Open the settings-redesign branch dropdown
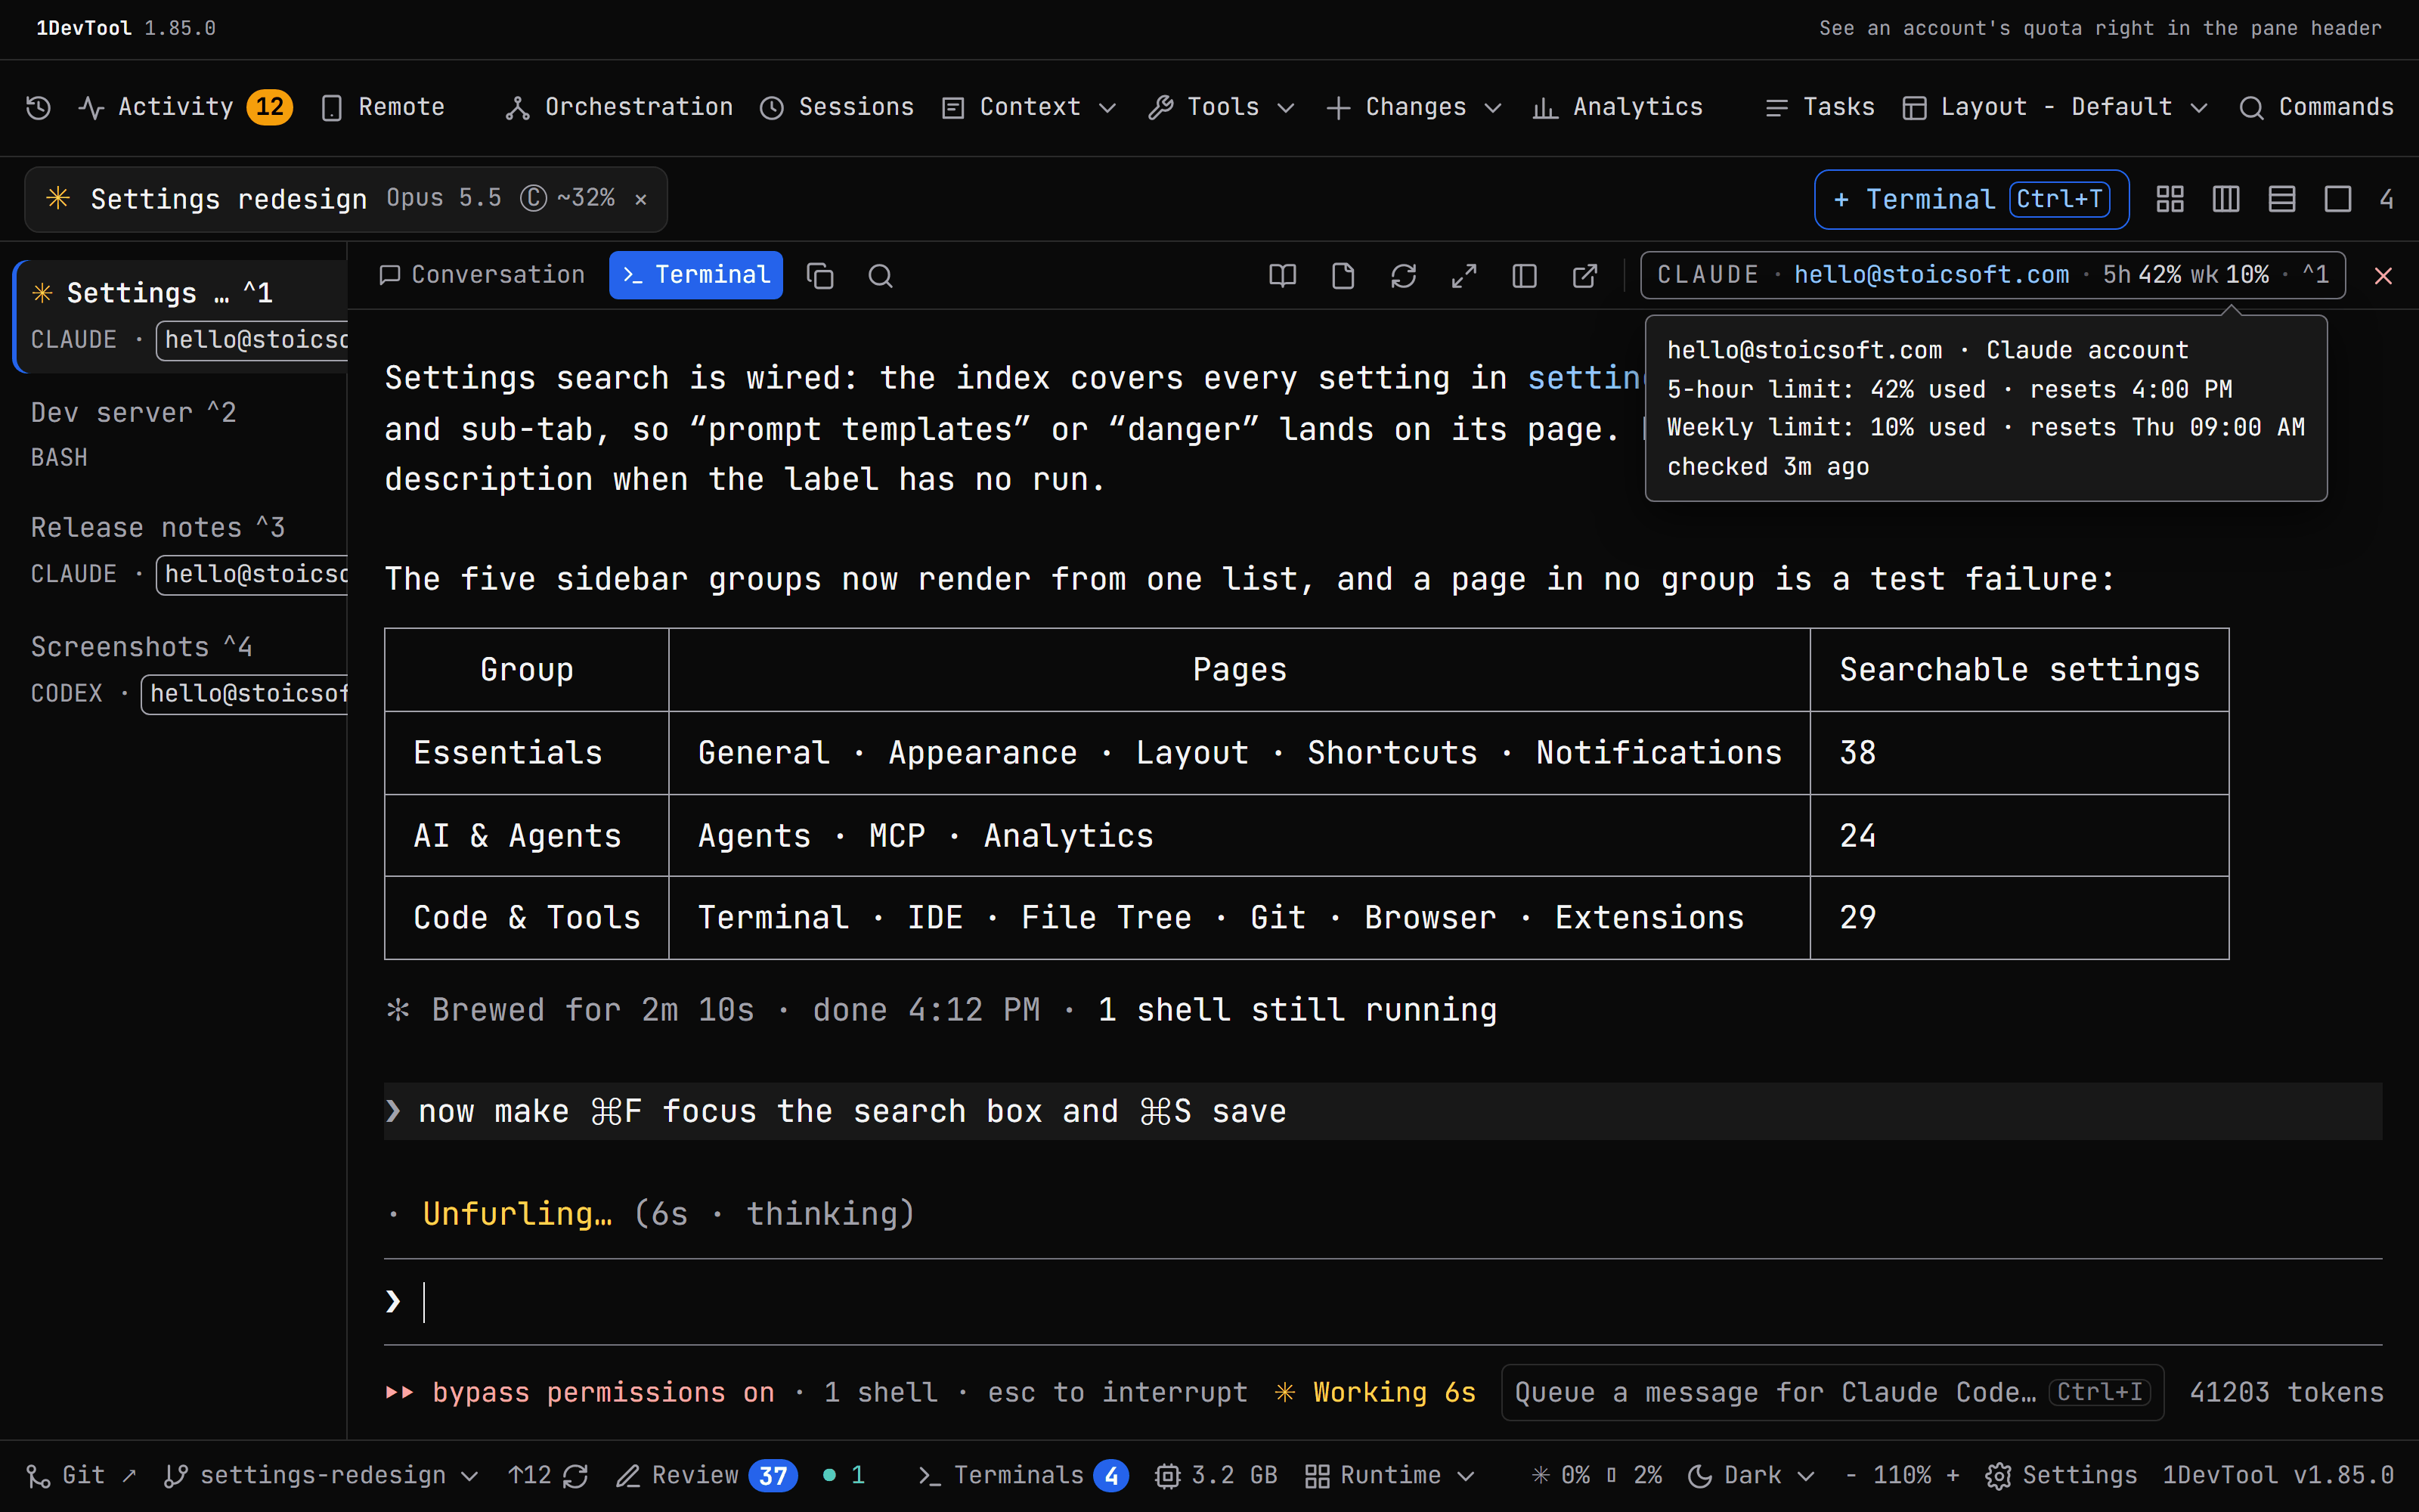This screenshot has width=2419, height=1512. click(322, 1475)
